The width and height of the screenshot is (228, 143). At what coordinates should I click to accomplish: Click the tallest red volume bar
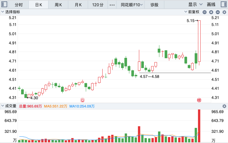(x=199, y=126)
